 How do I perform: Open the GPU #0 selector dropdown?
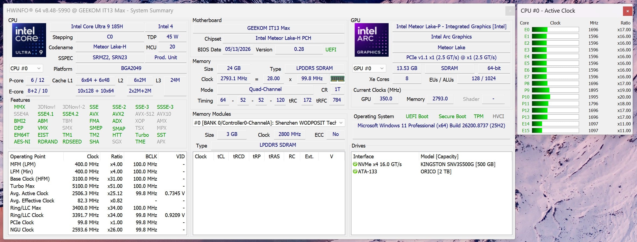(x=369, y=68)
